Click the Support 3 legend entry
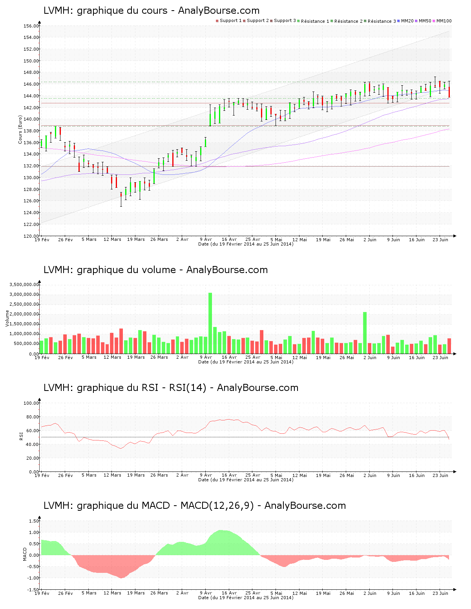Image resolution: width=471 pixels, height=609 pixels. click(x=283, y=21)
